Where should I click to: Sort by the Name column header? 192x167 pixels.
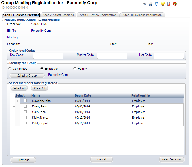pos(36,95)
